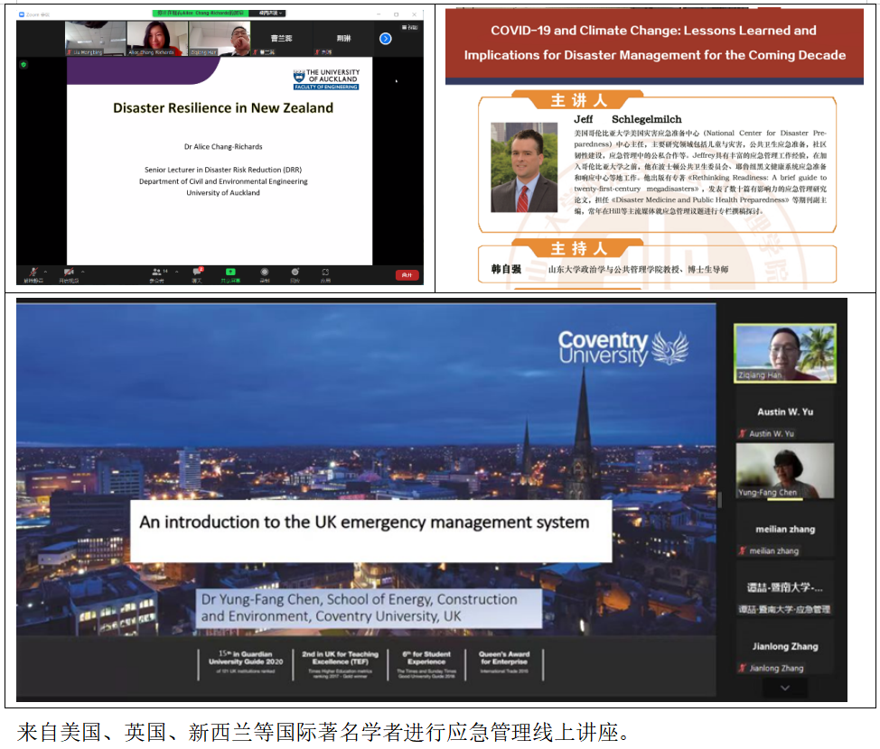Click the view button at top right of the Zoom window
The width and height of the screenshot is (880, 749).
[411, 28]
